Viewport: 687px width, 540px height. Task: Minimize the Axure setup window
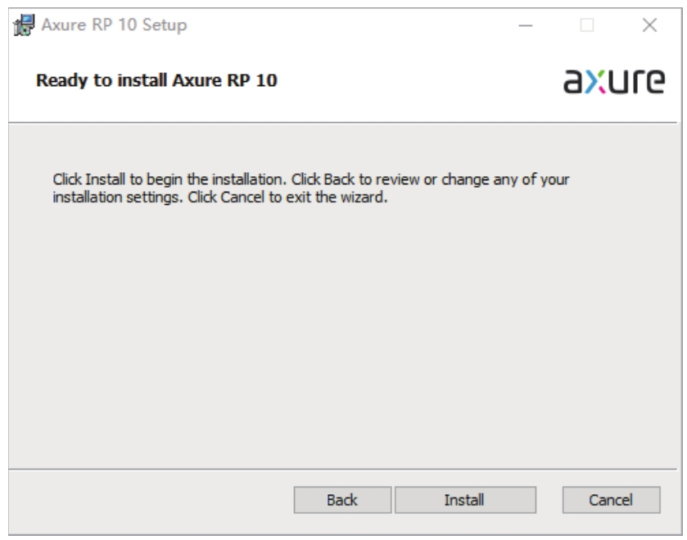(526, 25)
